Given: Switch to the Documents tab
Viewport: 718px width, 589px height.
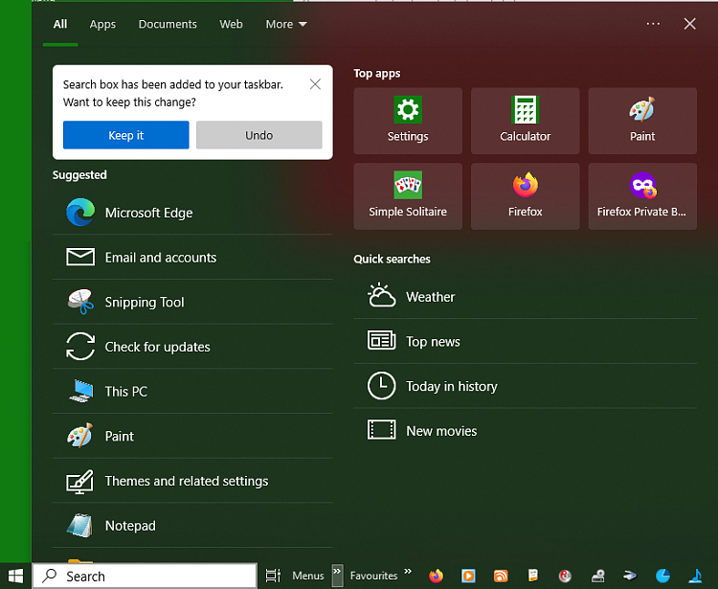Looking at the screenshot, I should (168, 24).
